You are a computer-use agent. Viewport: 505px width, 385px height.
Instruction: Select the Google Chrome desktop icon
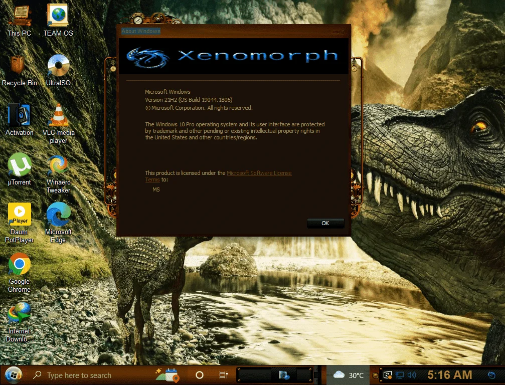pos(20,272)
